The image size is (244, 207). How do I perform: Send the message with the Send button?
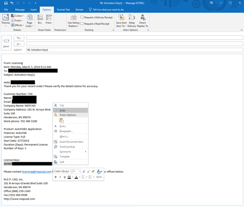point(6,43)
